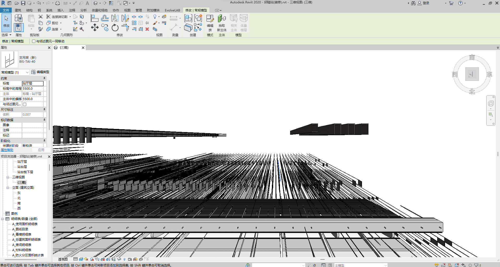Click the Rotate tool icon
Viewport: 500px width, 267px height.
tap(115, 28)
